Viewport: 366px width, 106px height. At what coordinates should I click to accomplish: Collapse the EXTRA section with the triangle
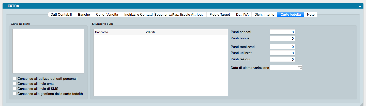coord(360,6)
